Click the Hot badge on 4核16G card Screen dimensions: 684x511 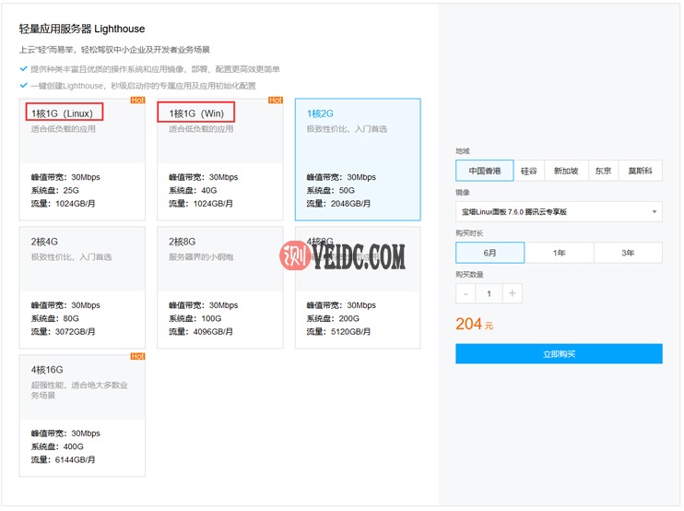138,357
